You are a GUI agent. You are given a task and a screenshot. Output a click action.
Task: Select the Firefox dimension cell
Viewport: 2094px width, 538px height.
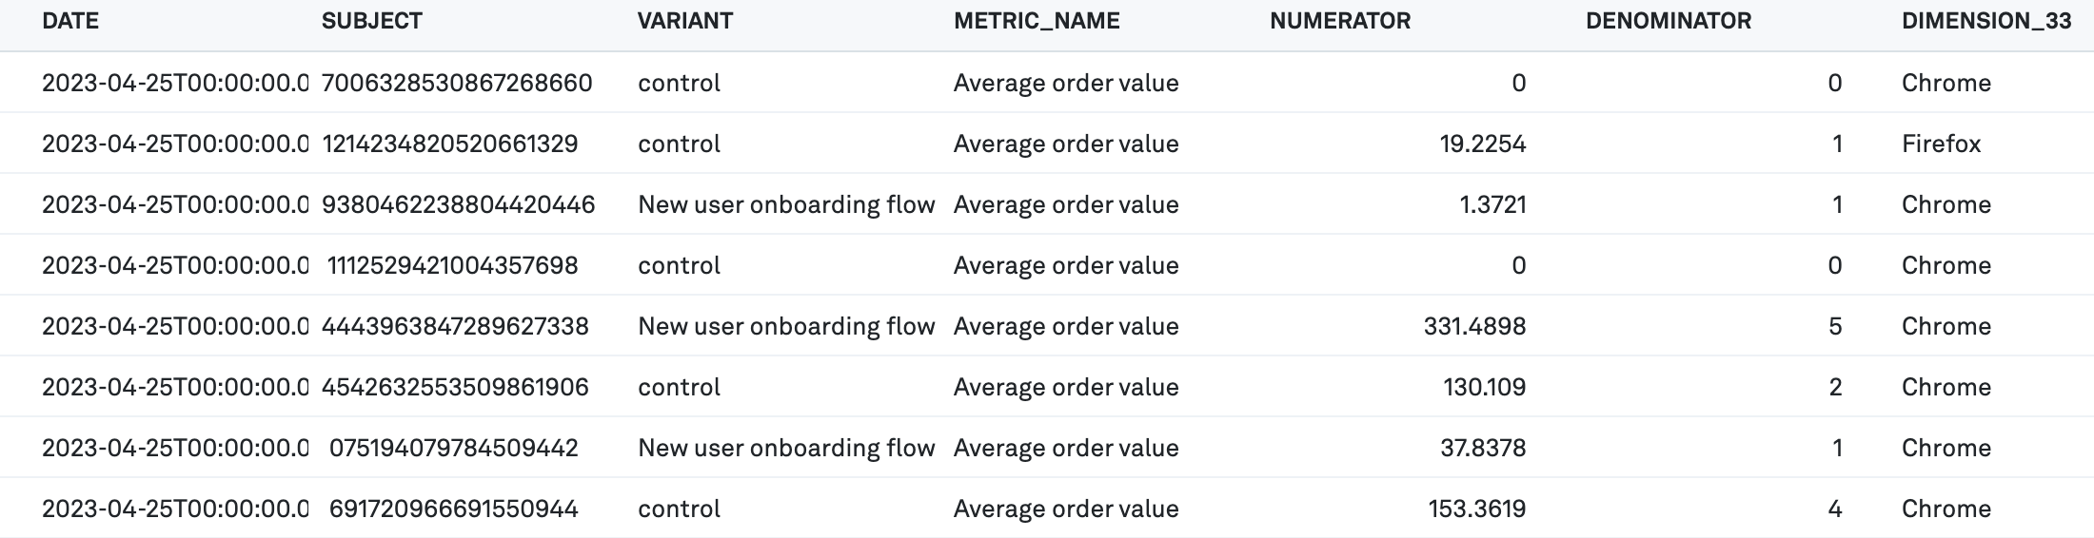tap(1941, 144)
